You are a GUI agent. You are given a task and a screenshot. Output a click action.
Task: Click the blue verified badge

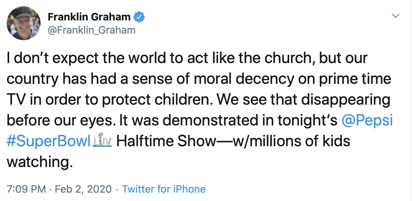140,17
